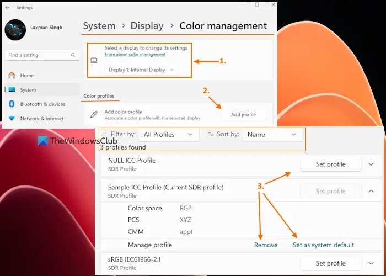
Task: Click the 3 profiles found text
Action: click(123, 147)
